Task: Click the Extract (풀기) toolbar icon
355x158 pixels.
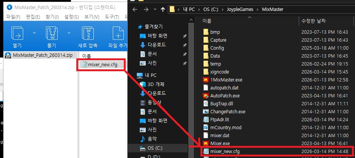Action: pyautogui.click(x=51, y=34)
